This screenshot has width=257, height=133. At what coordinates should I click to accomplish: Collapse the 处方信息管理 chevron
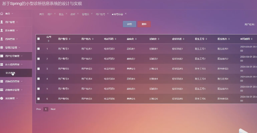(x=22, y=65)
